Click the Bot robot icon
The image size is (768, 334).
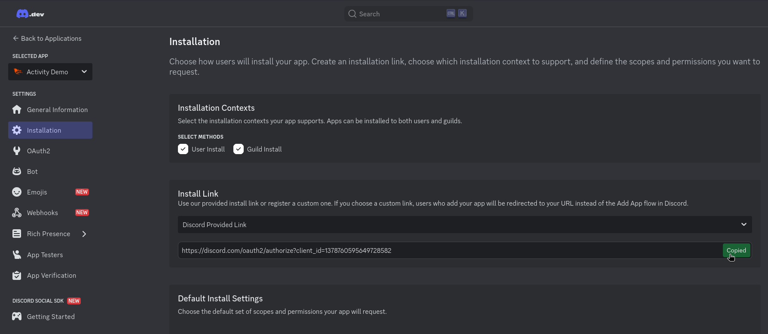click(17, 171)
